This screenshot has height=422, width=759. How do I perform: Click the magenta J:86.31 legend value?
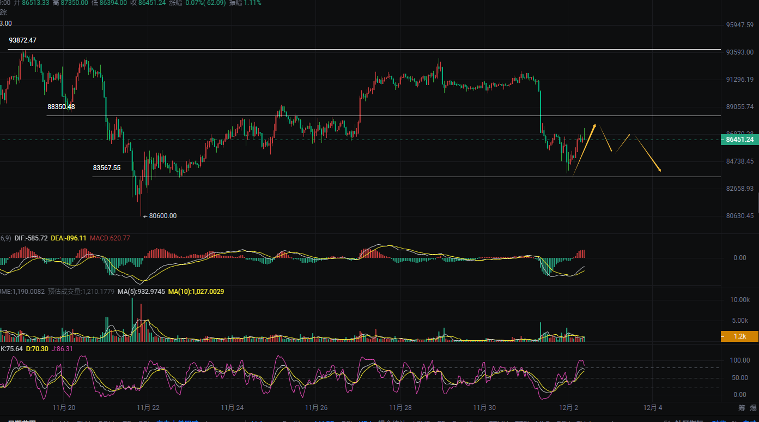62,348
